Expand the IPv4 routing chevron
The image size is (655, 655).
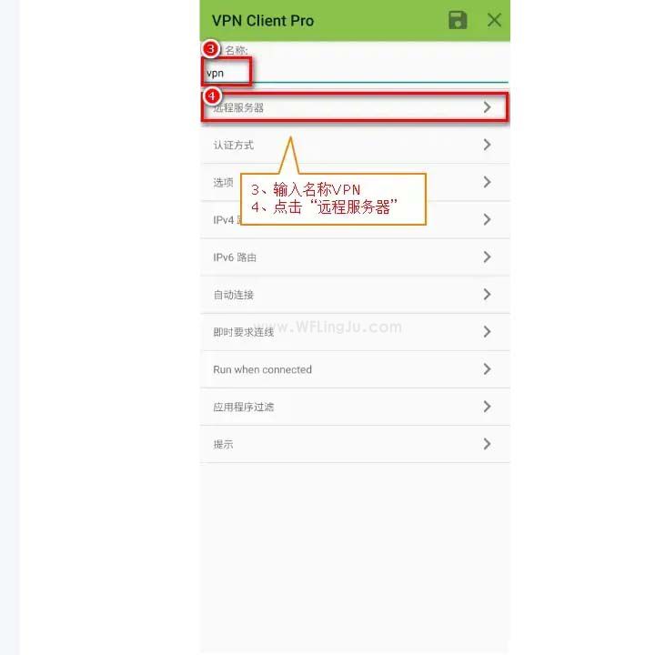[487, 220]
